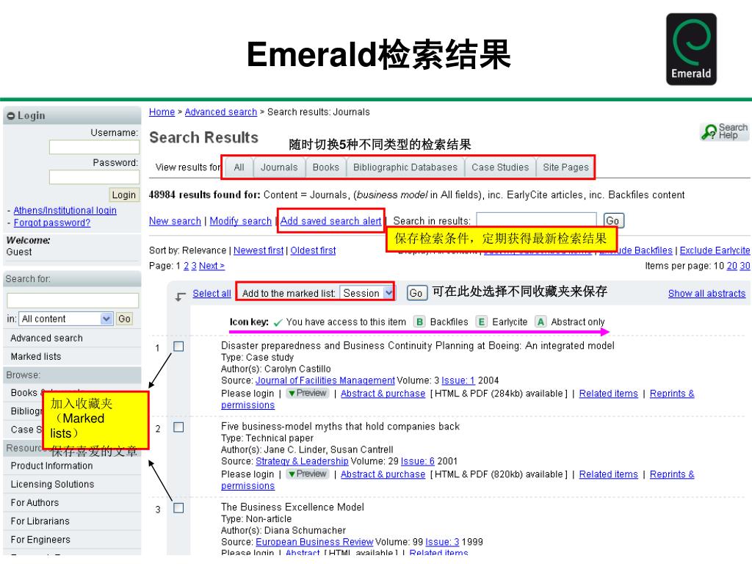Click the Exclude Earlycite link
This screenshot has height=564, width=752.
point(715,250)
